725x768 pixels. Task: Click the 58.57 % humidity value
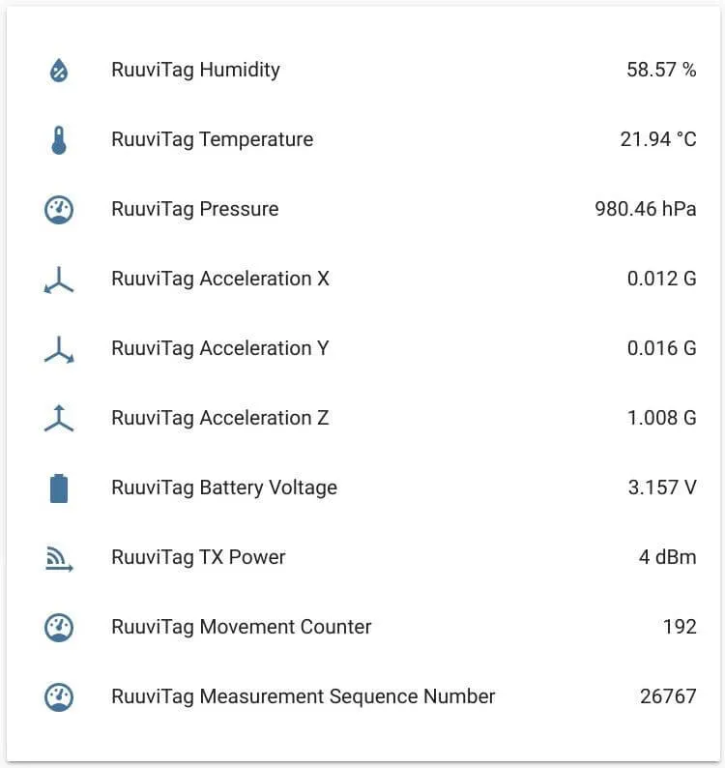[x=661, y=70]
